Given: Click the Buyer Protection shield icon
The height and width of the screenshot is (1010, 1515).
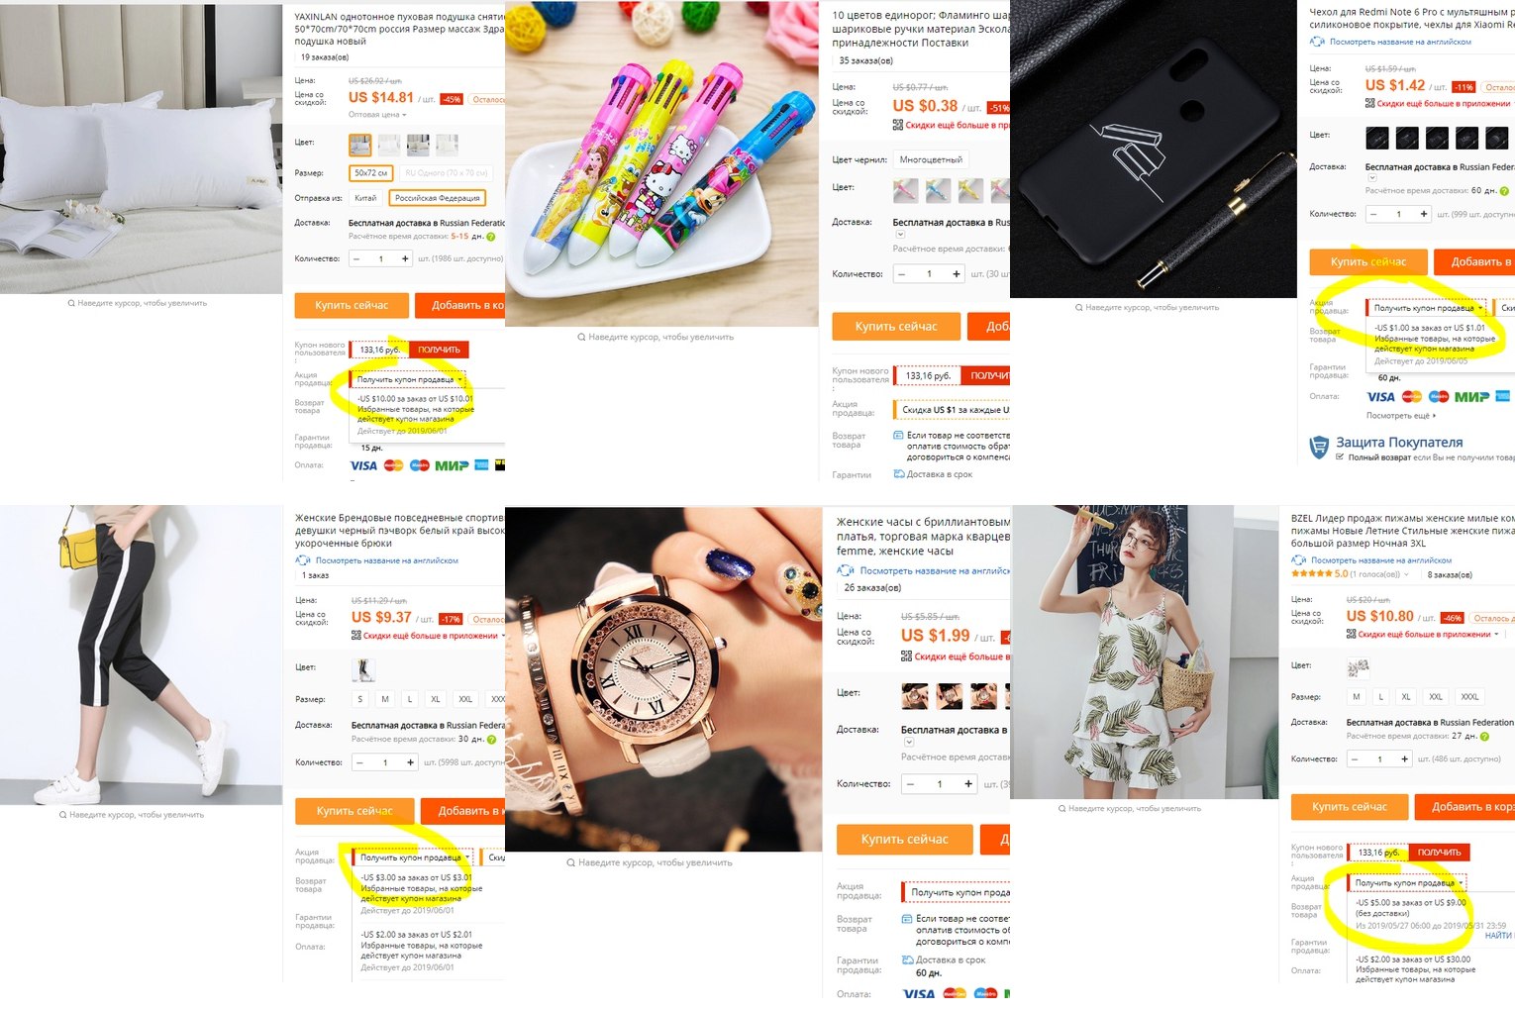Looking at the screenshot, I should coord(1319,448).
